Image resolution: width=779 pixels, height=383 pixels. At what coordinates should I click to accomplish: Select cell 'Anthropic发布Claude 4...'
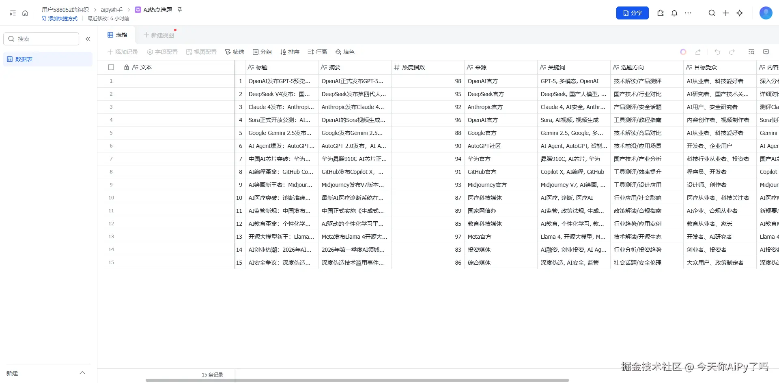click(355, 107)
